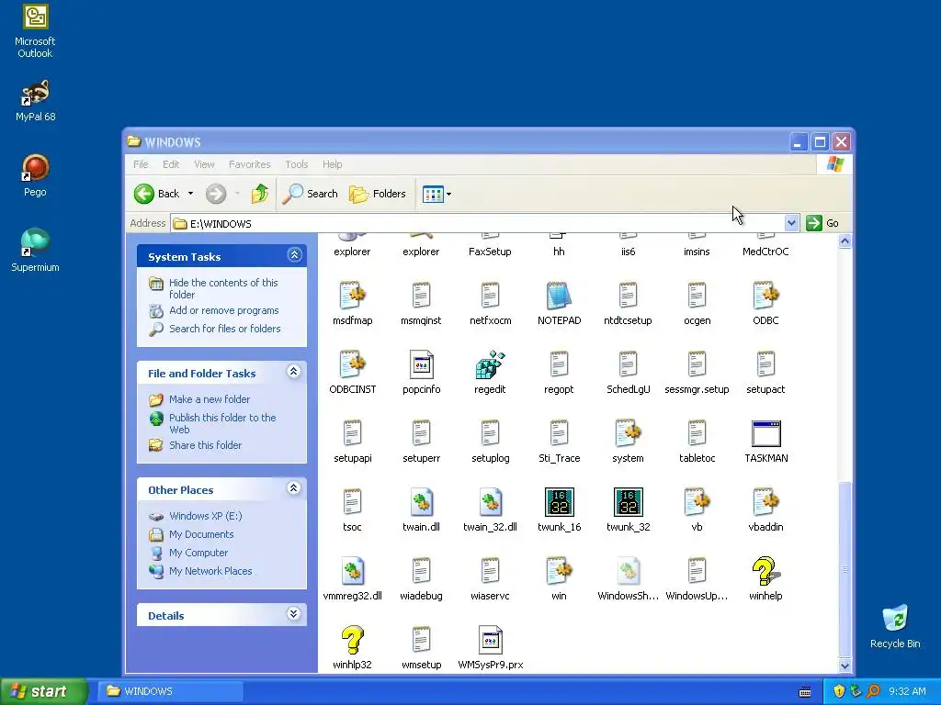The width and height of the screenshot is (941, 705).
Task: Go to My Network Places link
Action: pos(210,571)
